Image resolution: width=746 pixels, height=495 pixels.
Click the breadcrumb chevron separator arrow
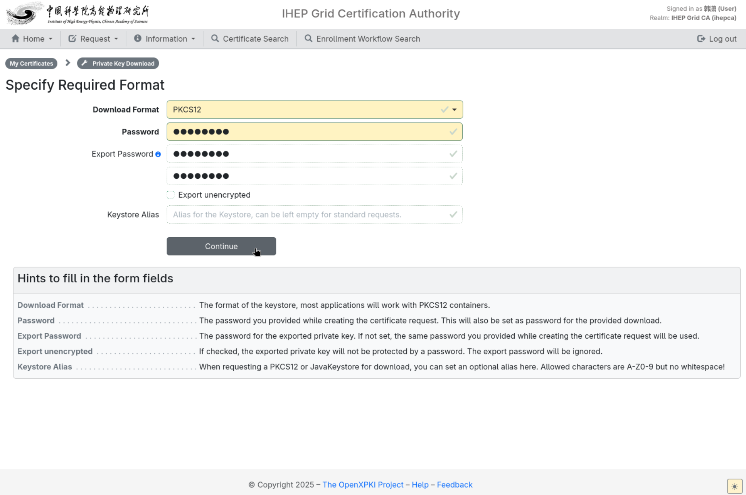(67, 63)
